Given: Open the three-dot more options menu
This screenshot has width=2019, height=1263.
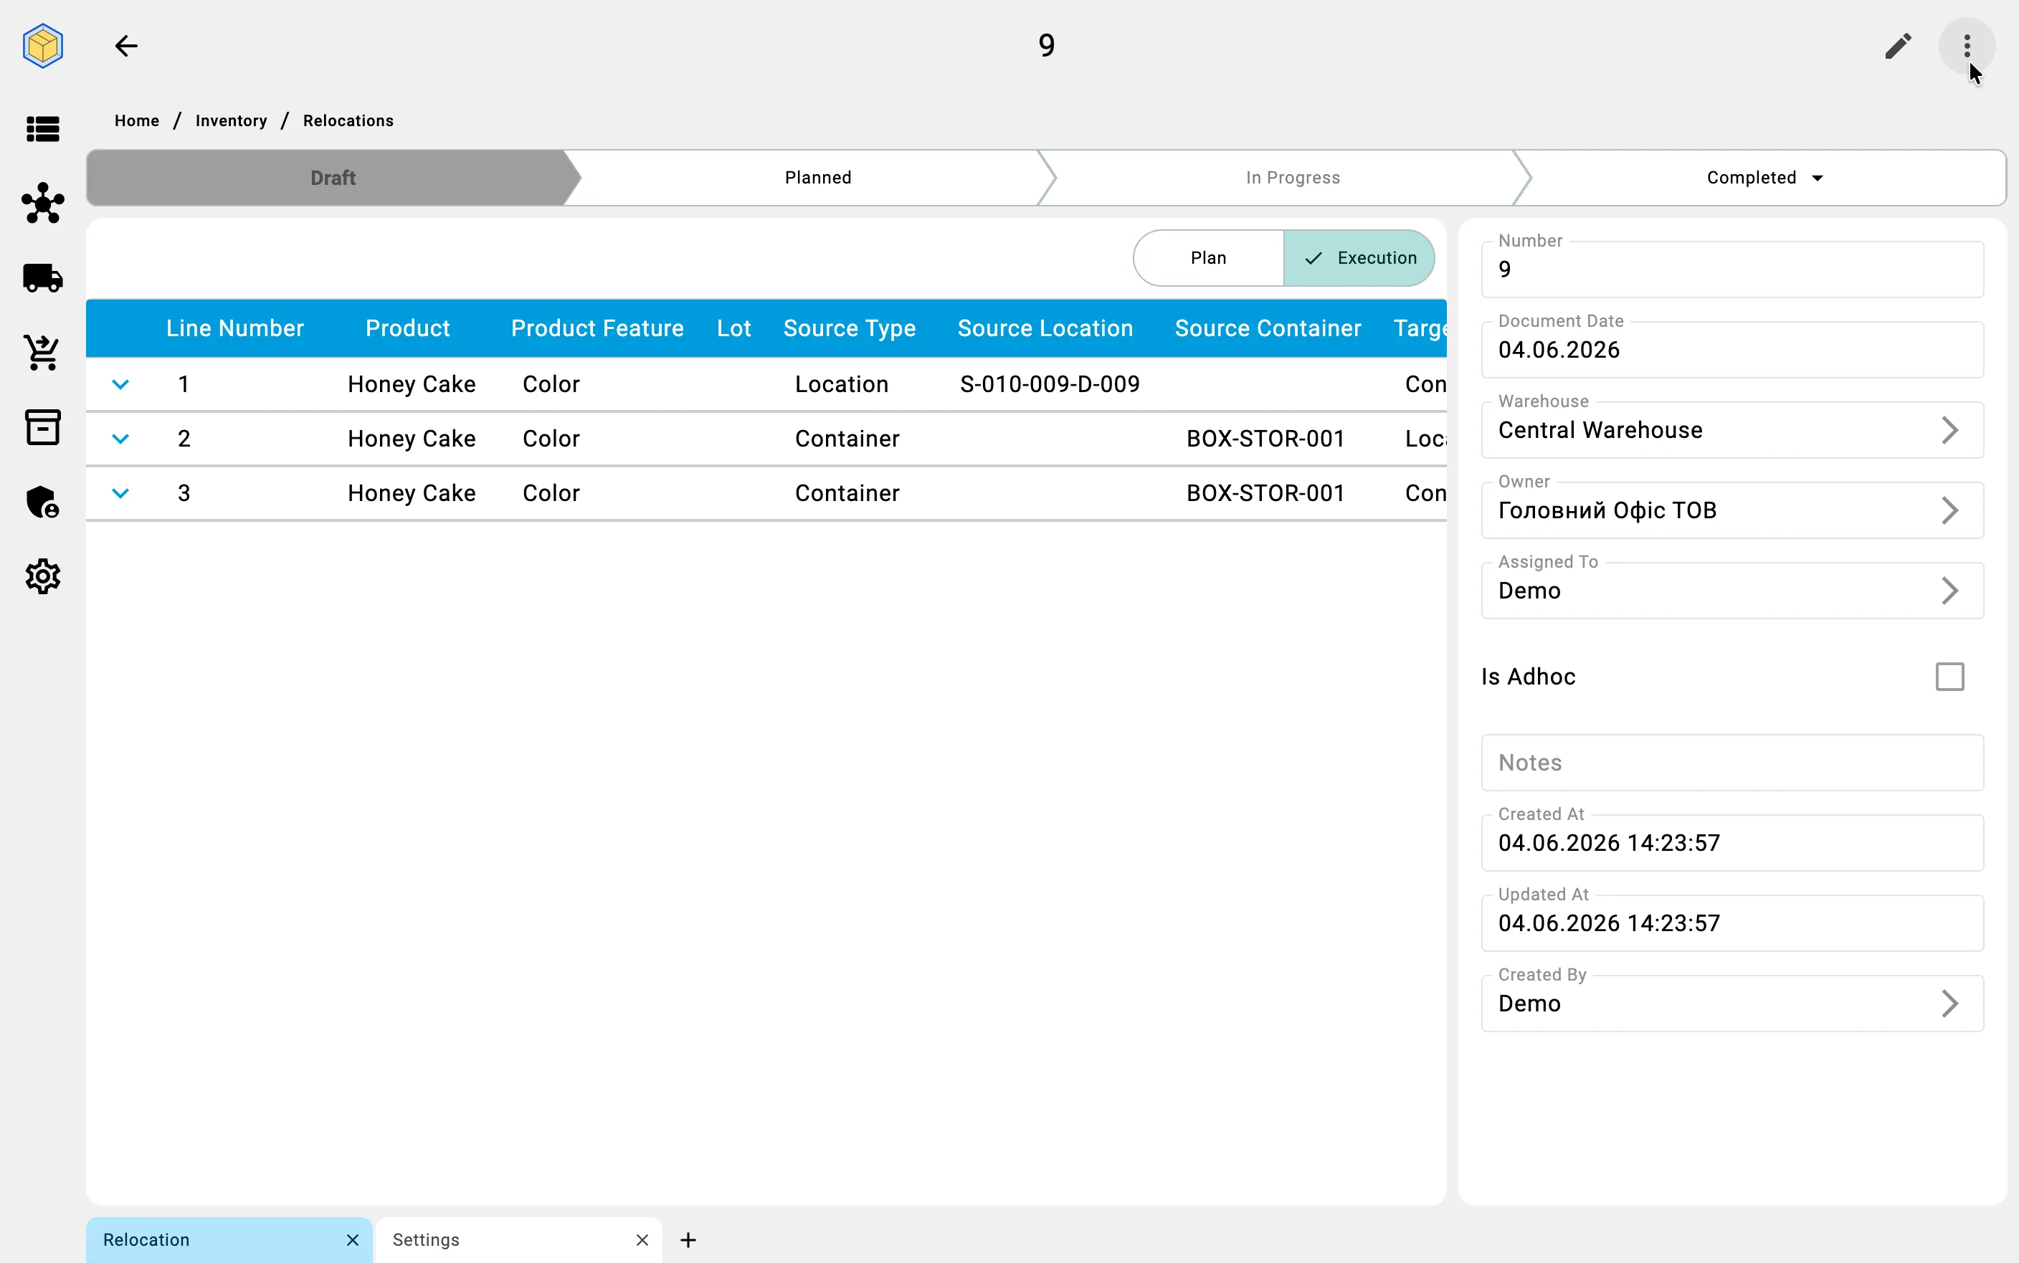Looking at the screenshot, I should (x=1967, y=46).
